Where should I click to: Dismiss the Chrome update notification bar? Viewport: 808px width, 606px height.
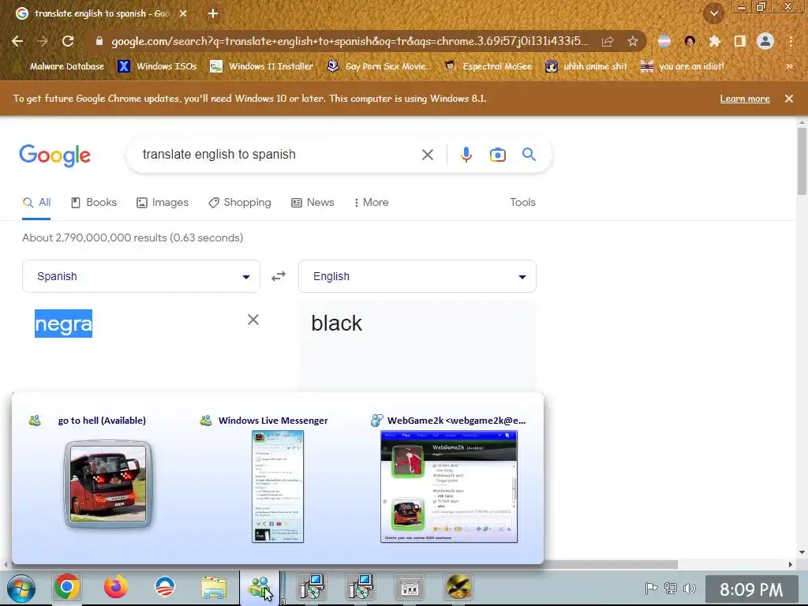tap(789, 99)
